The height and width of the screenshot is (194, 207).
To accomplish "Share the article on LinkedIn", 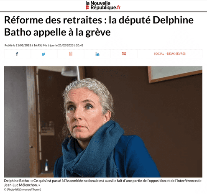I will coord(97,54).
